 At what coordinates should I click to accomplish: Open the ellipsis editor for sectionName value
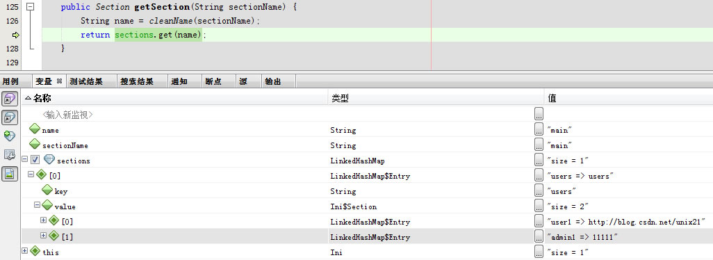click(539, 145)
